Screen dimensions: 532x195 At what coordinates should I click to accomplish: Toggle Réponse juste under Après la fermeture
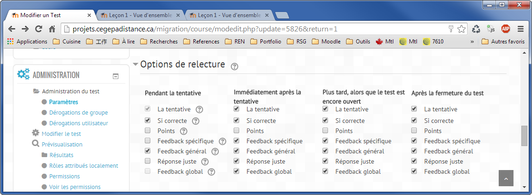click(414, 161)
